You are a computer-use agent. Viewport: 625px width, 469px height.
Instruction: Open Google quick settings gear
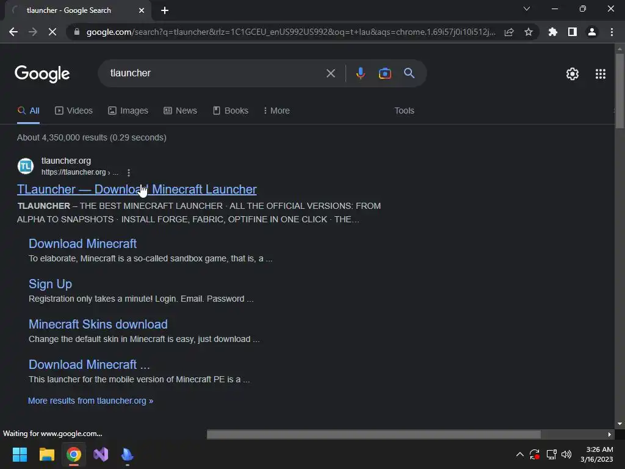(573, 74)
